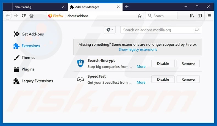Open More details for Search-Encrypt
Viewport: 217px width, 126px height.
[141, 66]
